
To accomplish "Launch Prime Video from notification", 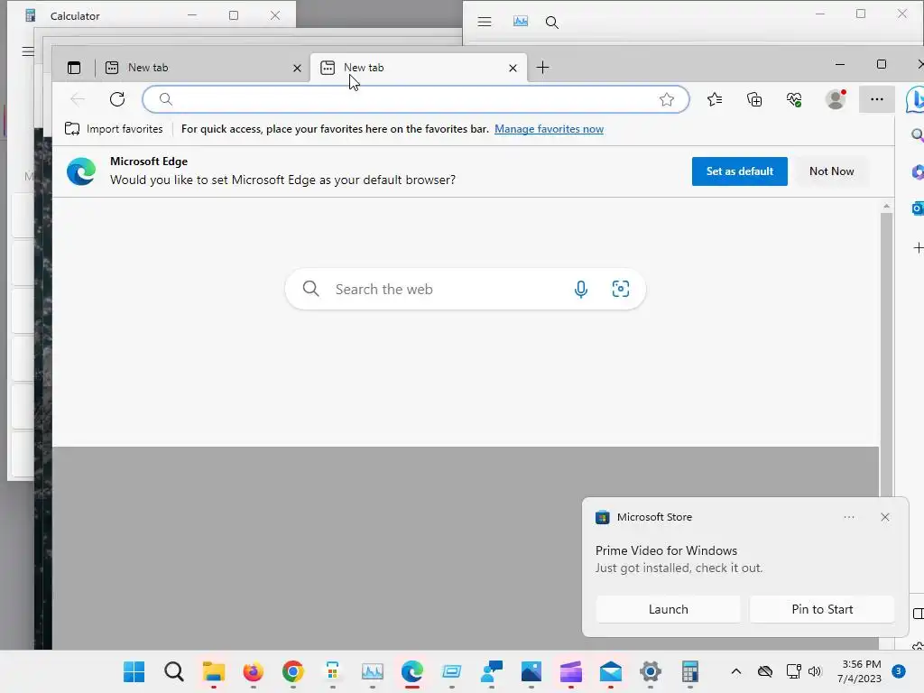I will coord(669,609).
